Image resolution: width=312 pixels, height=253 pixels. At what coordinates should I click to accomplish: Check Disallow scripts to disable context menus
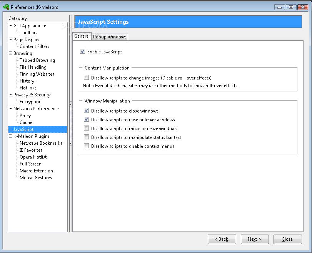(86, 146)
